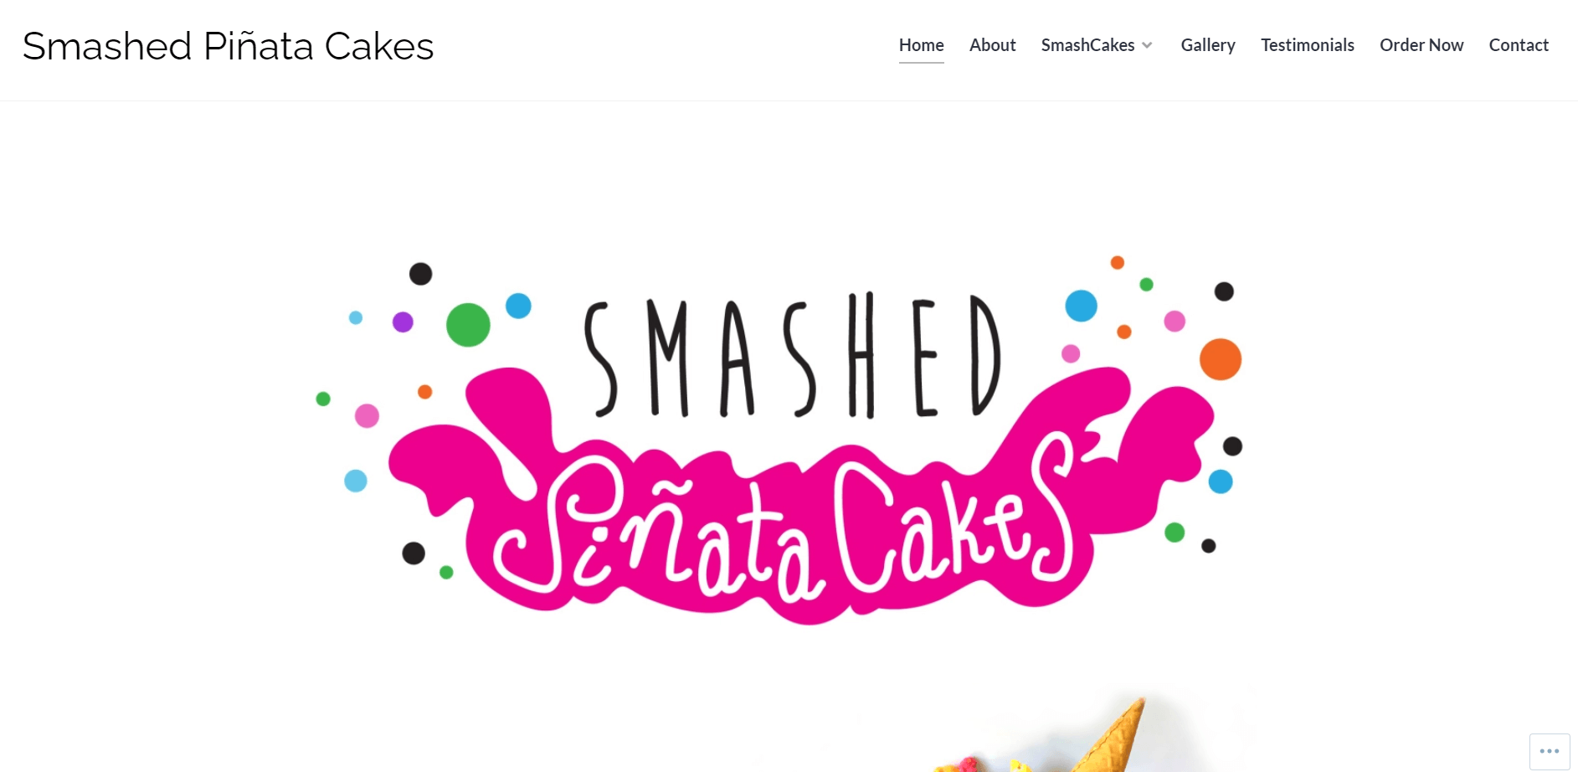Click the Smashed Piñata Cakes site title
Screen dimensions: 1578x772
228,46
